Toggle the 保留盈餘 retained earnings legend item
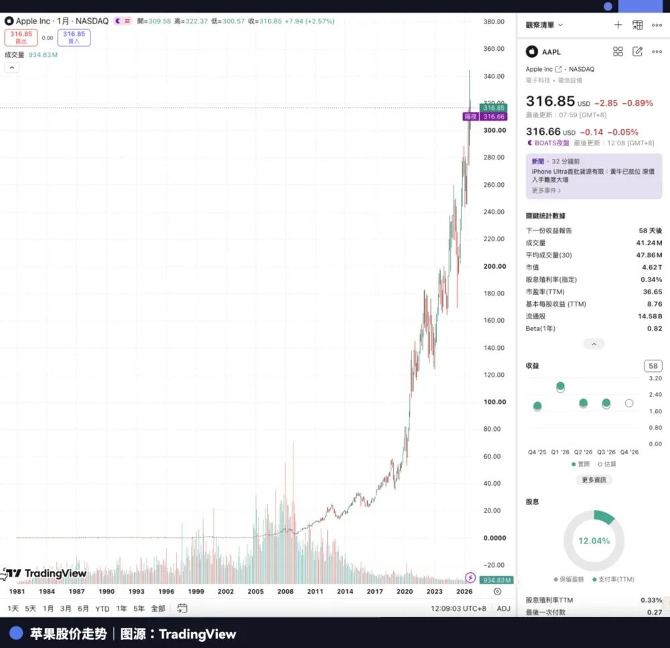670x648 pixels. (x=568, y=579)
